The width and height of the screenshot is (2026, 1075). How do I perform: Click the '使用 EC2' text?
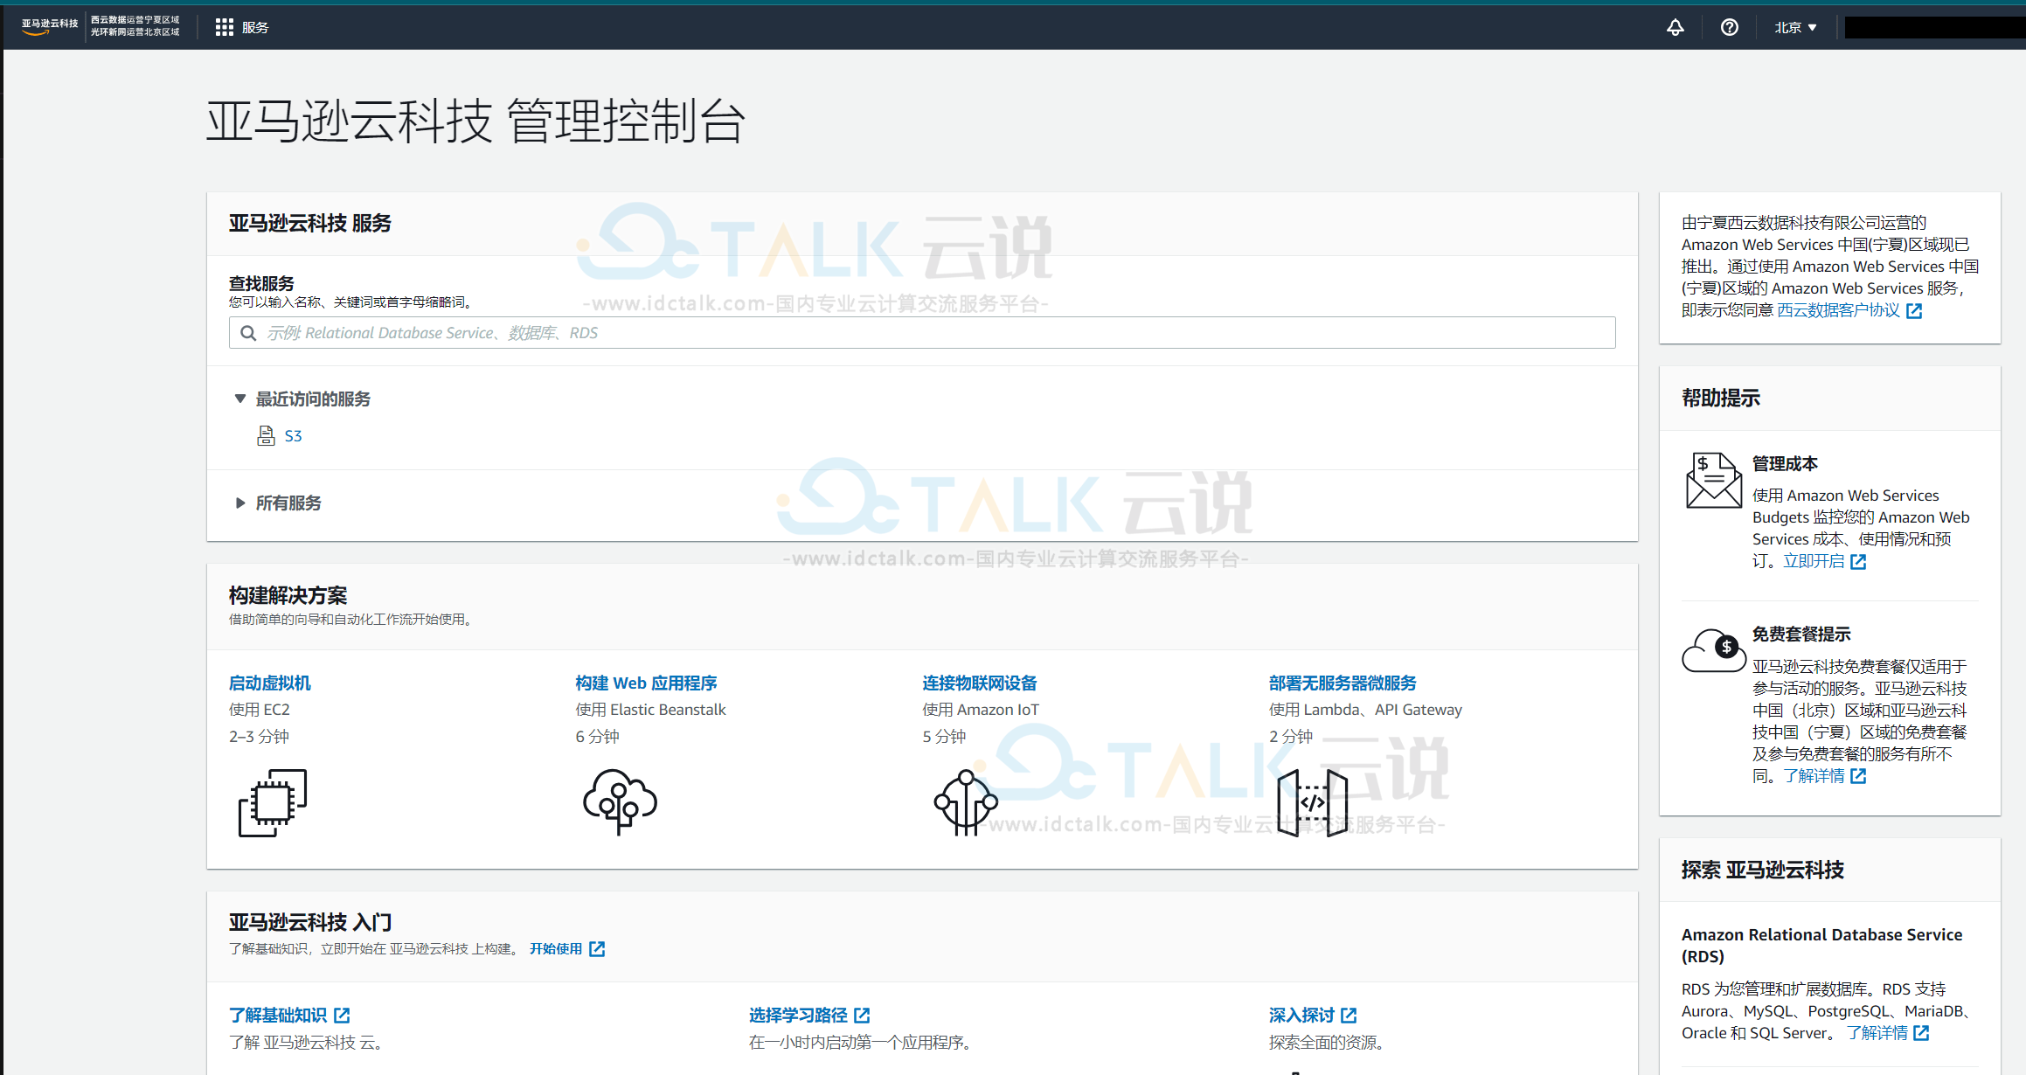[x=260, y=709]
